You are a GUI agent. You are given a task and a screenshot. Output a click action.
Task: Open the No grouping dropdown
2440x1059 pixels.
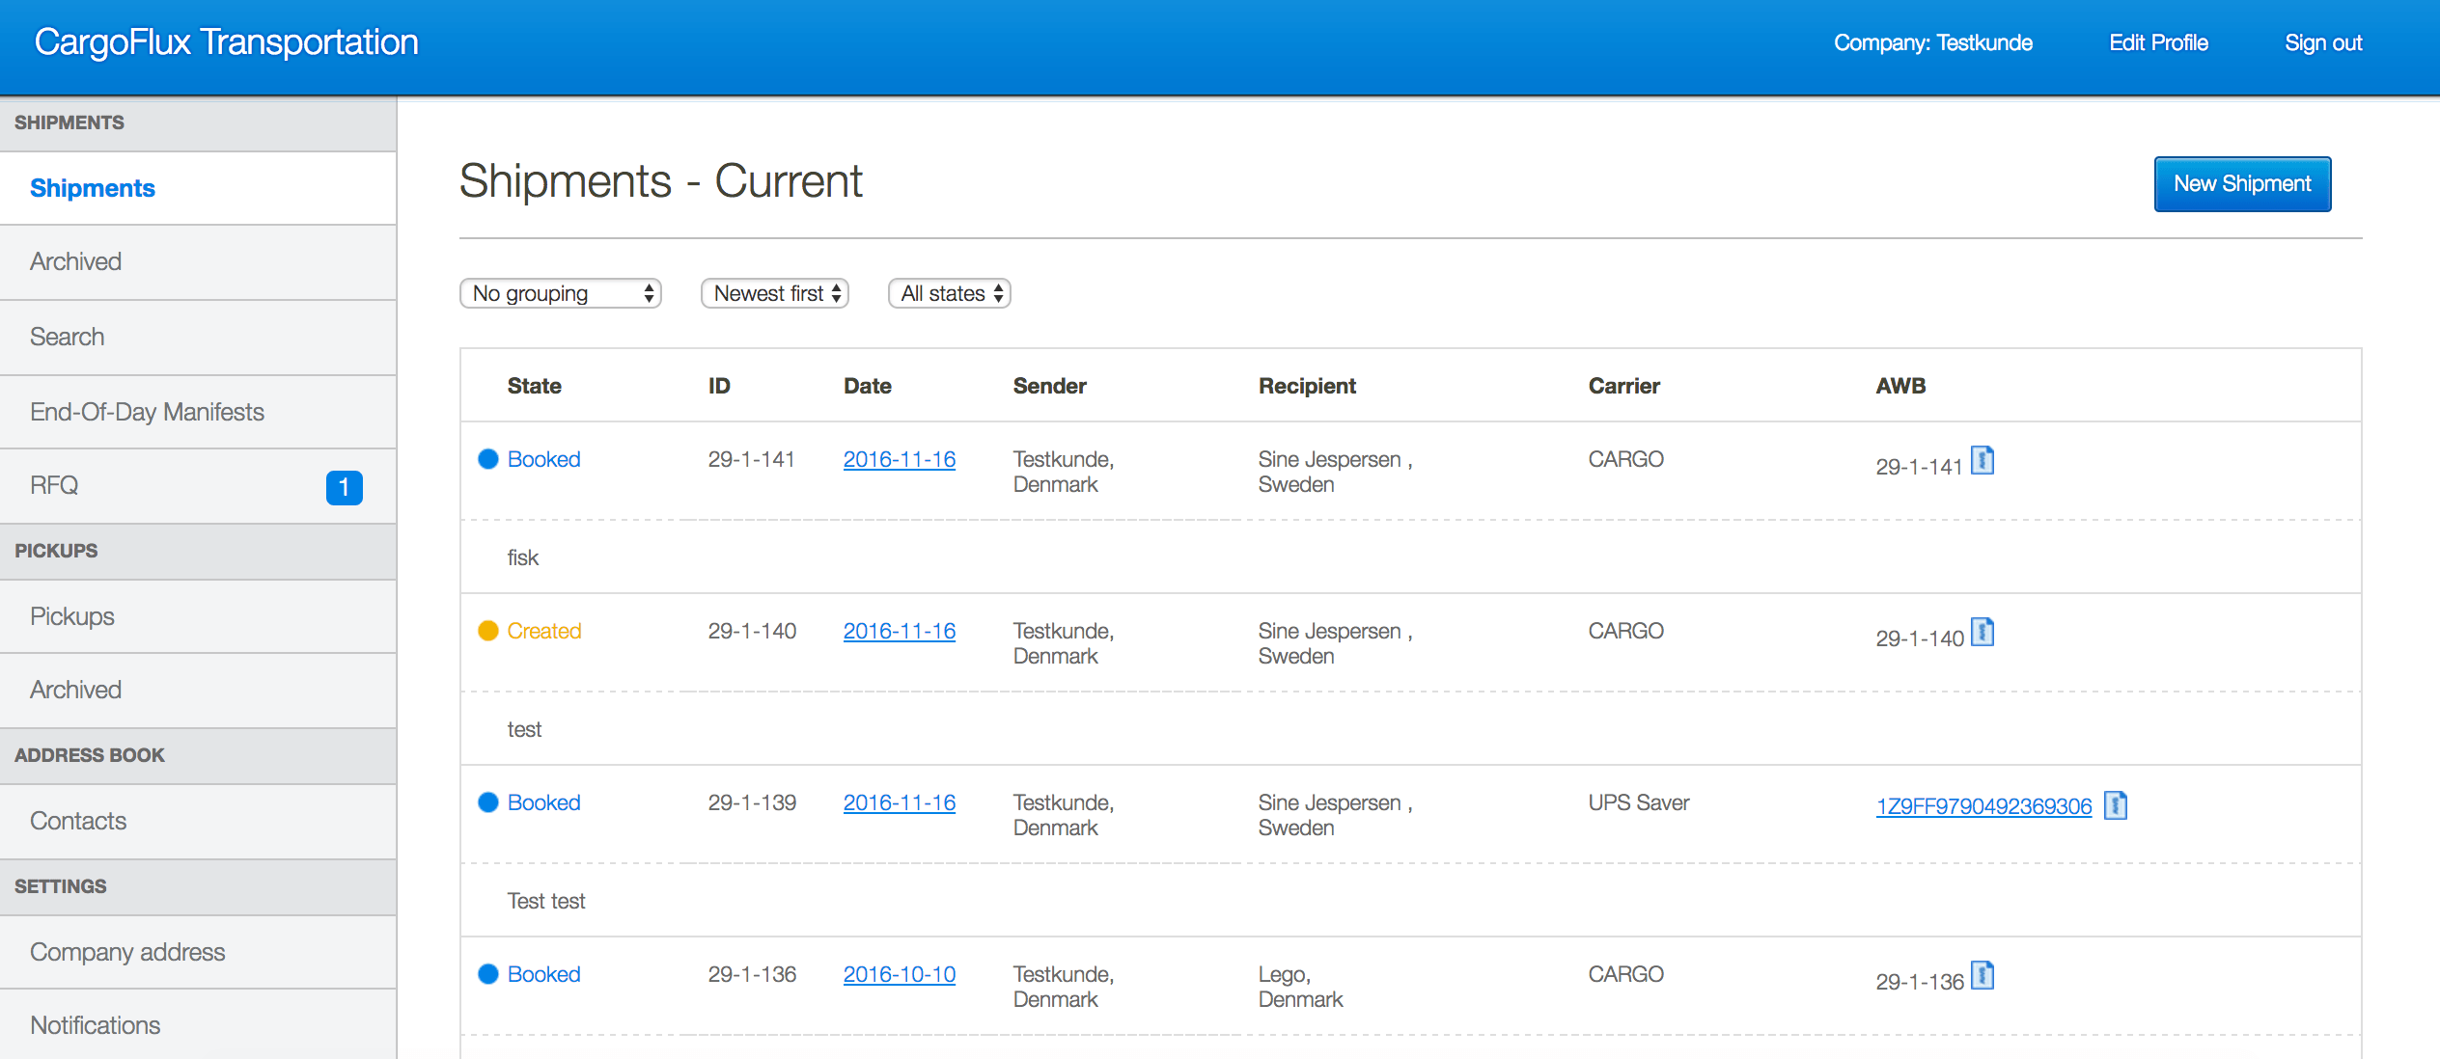561,293
